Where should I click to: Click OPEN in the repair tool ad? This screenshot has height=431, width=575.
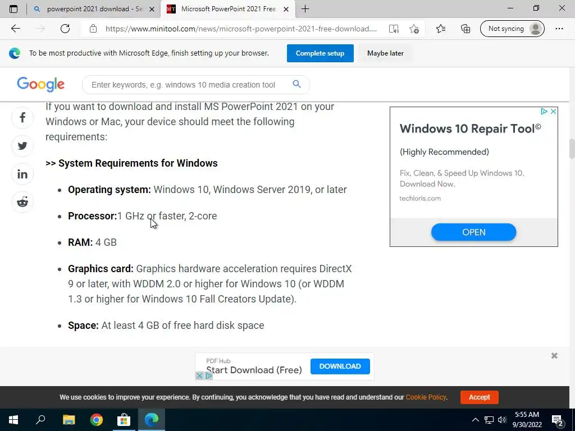473,232
